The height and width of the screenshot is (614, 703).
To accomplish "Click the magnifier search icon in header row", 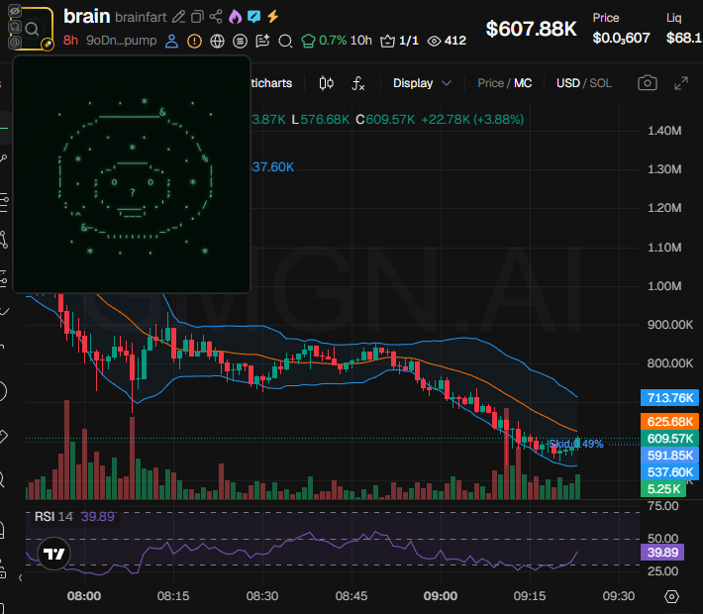I will pyautogui.click(x=285, y=42).
